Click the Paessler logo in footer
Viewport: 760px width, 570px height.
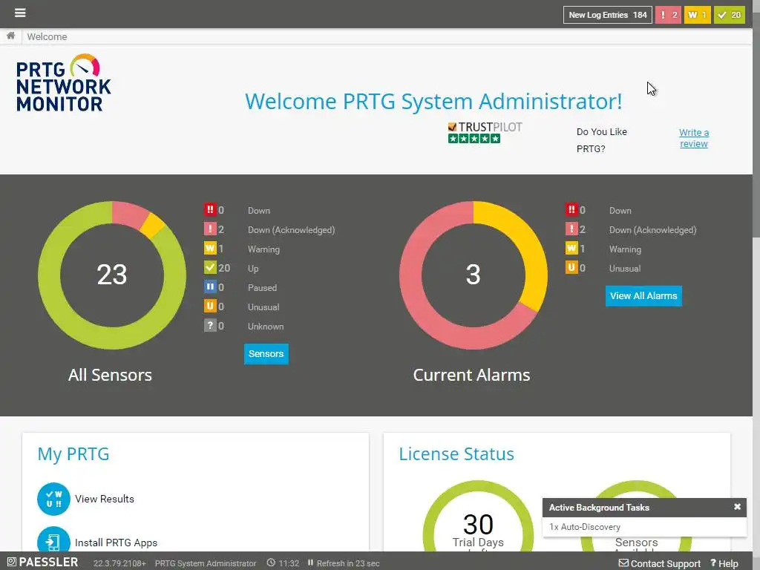pos(42,563)
